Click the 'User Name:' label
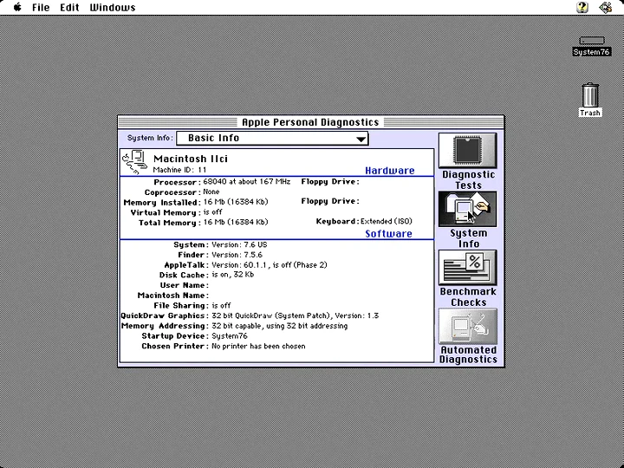The height and width of the screenshot is (468, 624). (185, 285)
